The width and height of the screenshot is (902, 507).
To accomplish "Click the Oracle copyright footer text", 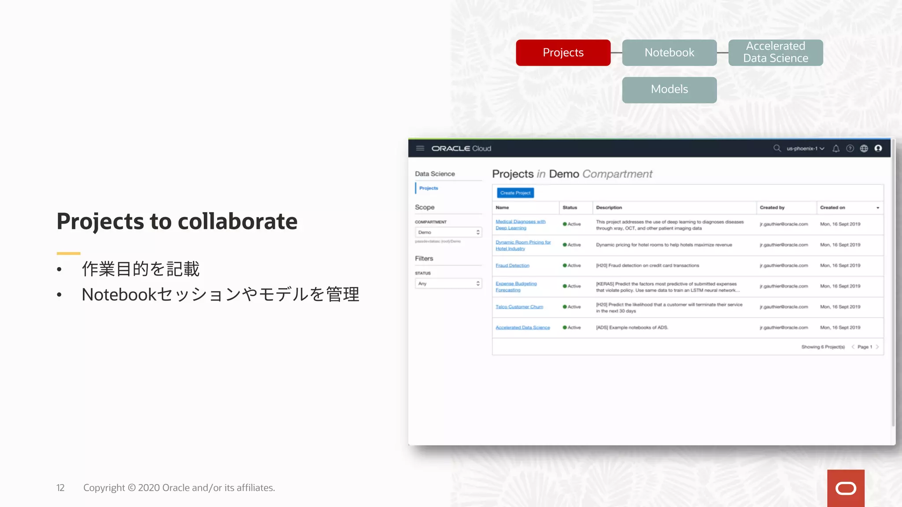I will (179, 488).
